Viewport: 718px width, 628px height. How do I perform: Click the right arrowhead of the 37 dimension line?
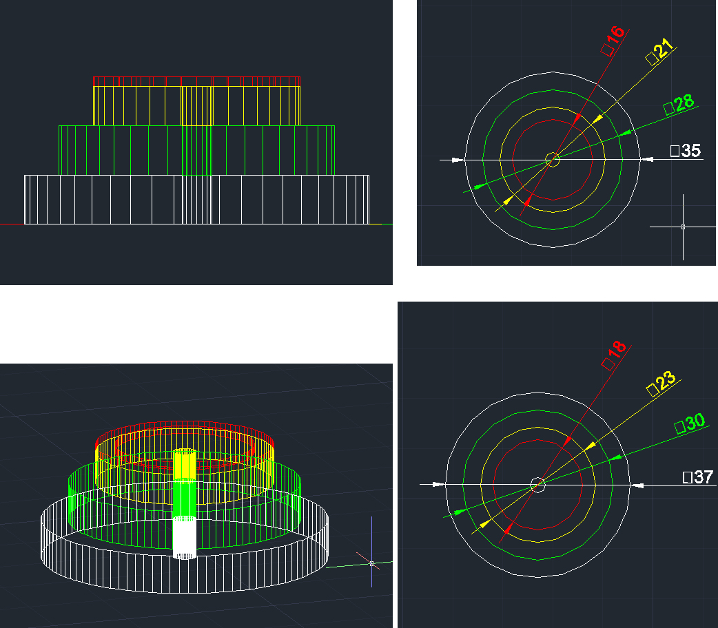[637, 485]
